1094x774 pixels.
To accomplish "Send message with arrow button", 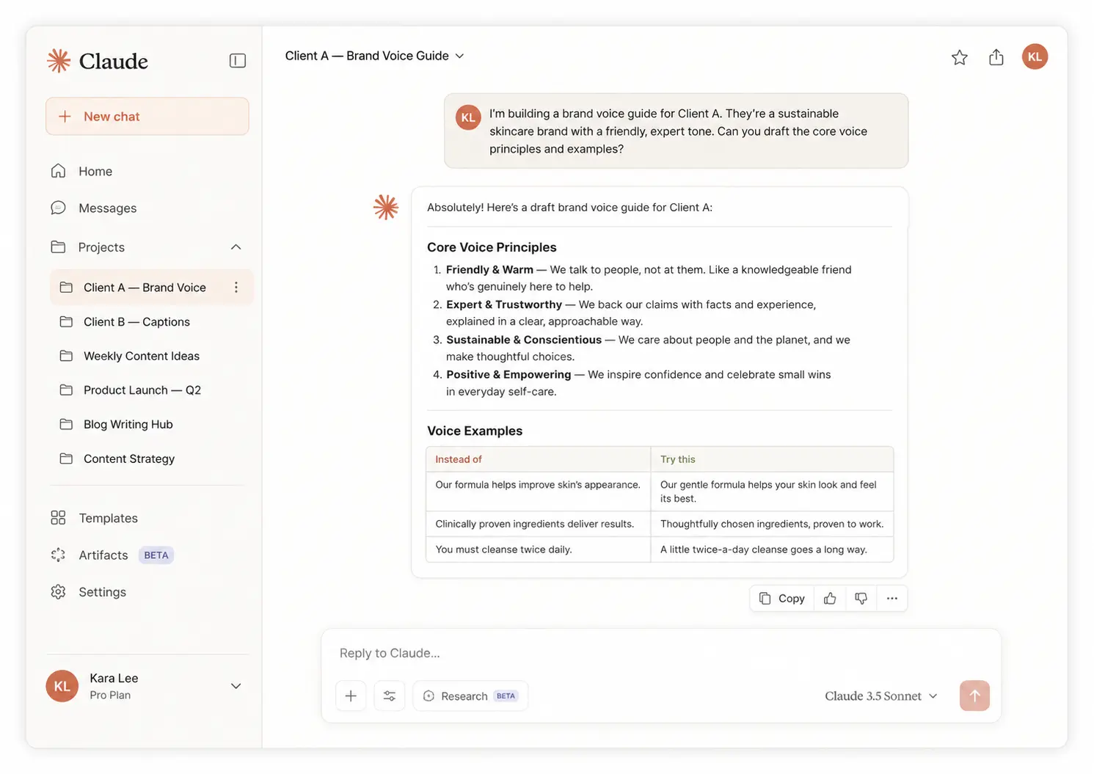I will [x=974, y=696].
